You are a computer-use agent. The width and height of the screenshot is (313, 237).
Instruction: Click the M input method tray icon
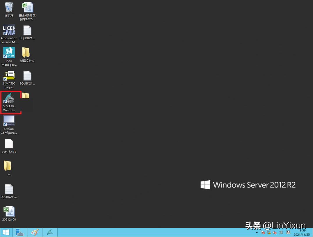(x=288, y=232)
